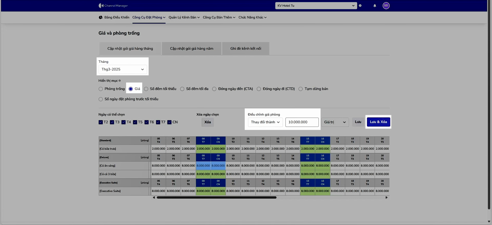
Task: Select Đóng ngày đi (CTD) radio
Action: tap(259, 89)
